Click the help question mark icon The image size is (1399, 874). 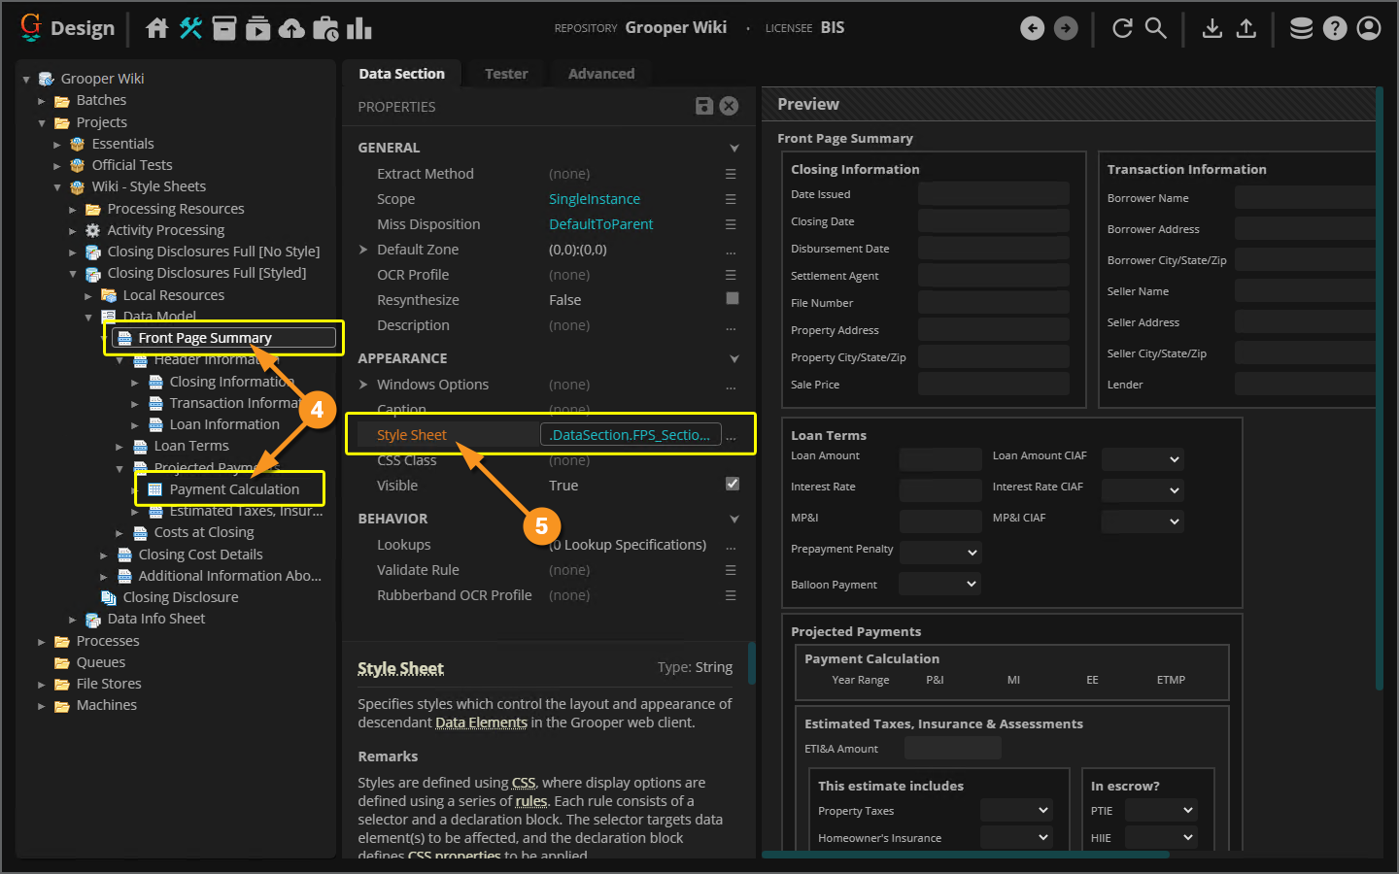tap(1335, 28)
